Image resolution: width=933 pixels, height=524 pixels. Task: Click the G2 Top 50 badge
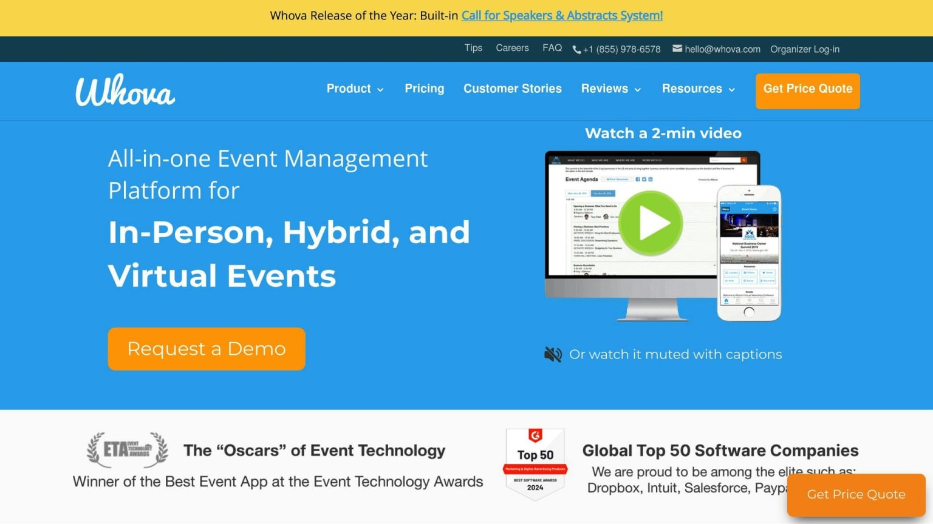click(x=535, y=464)
